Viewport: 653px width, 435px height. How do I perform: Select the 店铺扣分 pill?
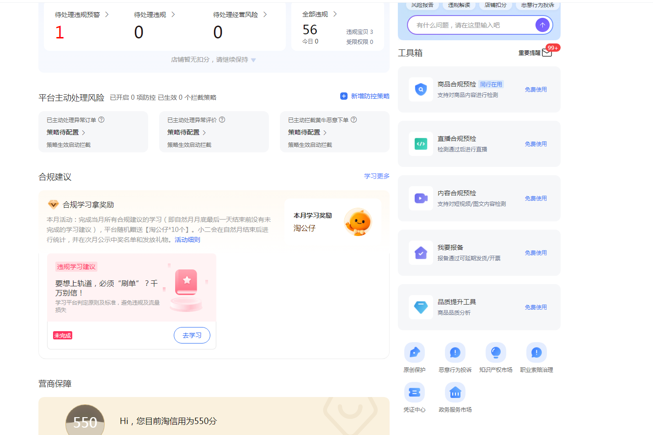click(x=496, y=5)
